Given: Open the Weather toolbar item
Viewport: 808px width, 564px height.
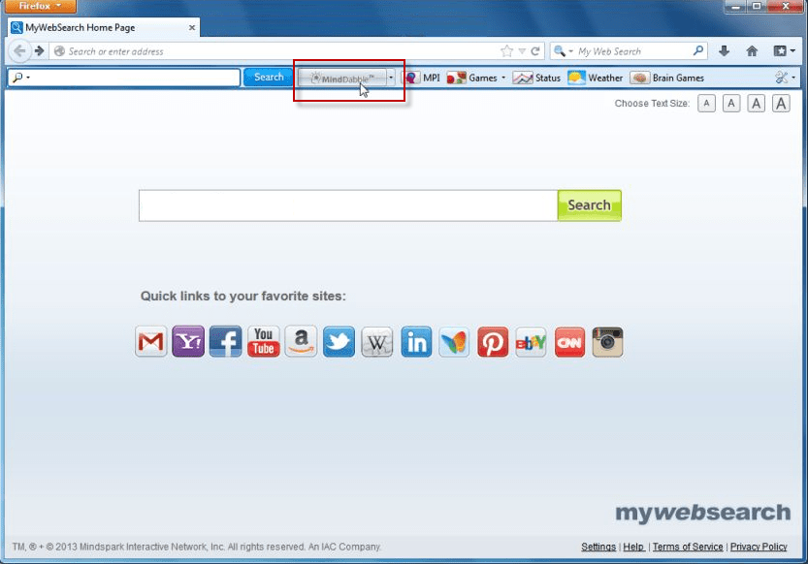Looking at the screenshot, I should (x=596, y=78).
